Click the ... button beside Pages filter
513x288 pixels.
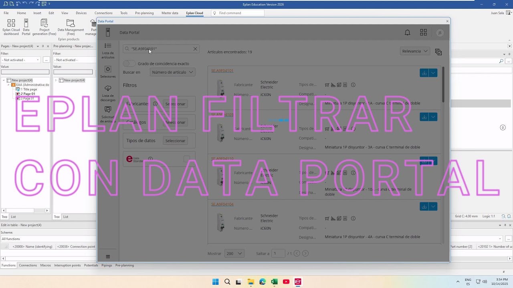46,60
